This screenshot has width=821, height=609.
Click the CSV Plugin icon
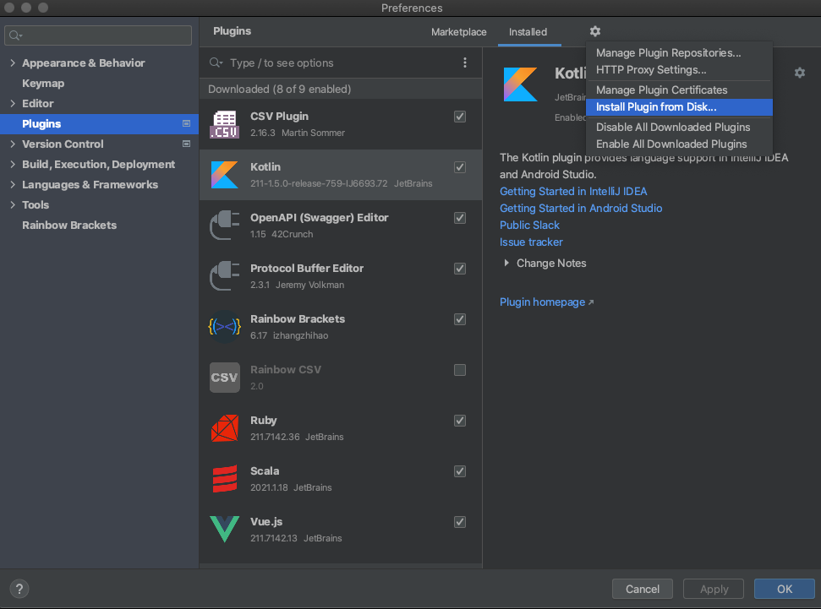coord(225,124)
